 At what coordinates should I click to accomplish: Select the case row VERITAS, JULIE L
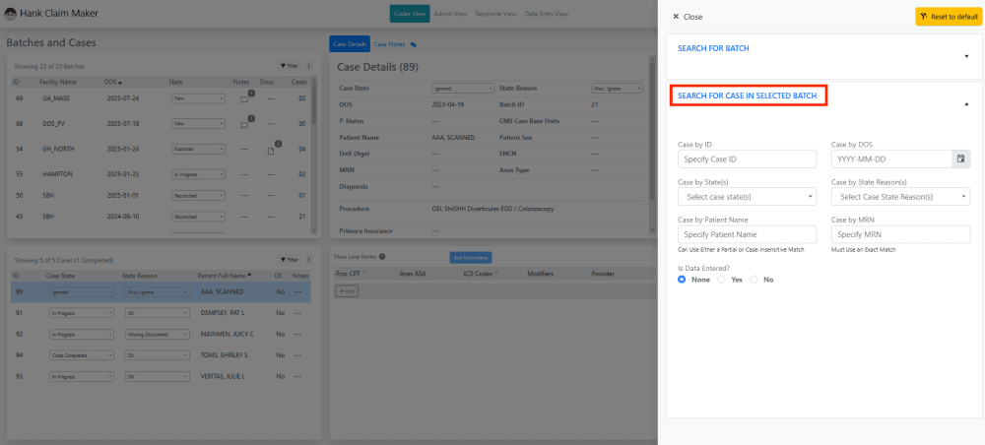[161, 377]
